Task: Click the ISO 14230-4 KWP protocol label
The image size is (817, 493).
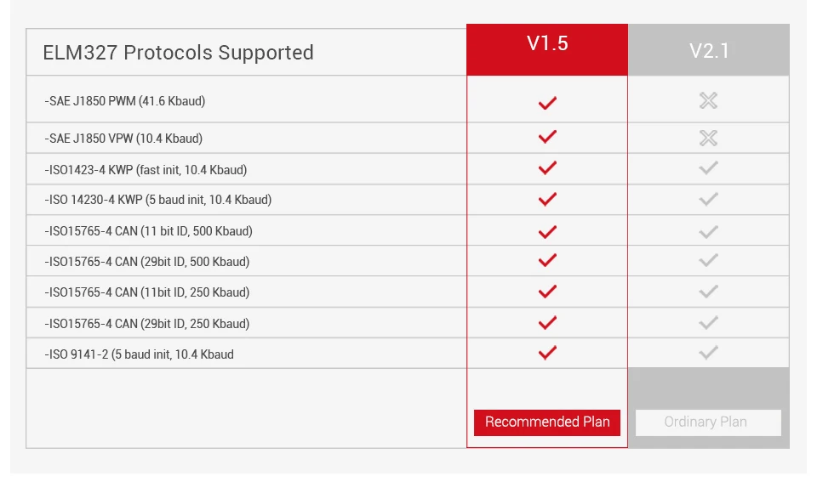Action: coord(158,200)
